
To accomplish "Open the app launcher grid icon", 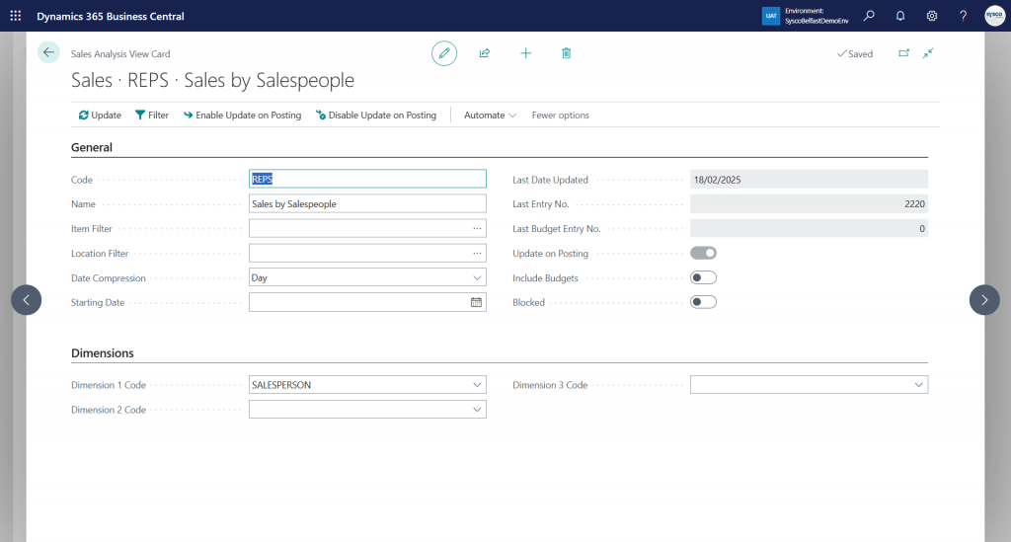I will (x=16, y=16).
